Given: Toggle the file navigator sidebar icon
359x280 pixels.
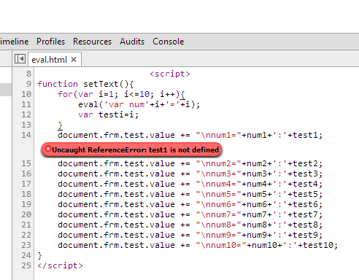Looking at the screenshot, I should coord(20,59).
